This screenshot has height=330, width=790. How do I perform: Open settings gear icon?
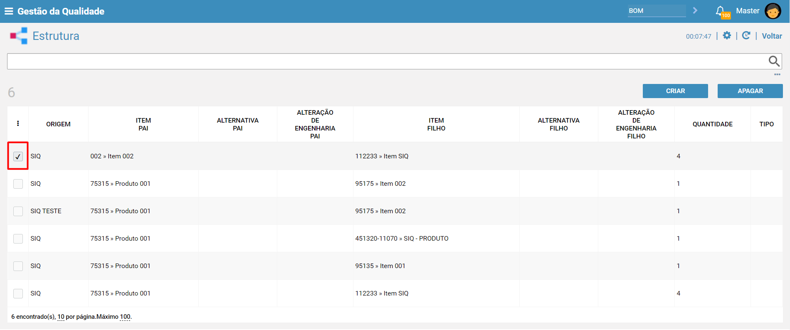point(727,36)
